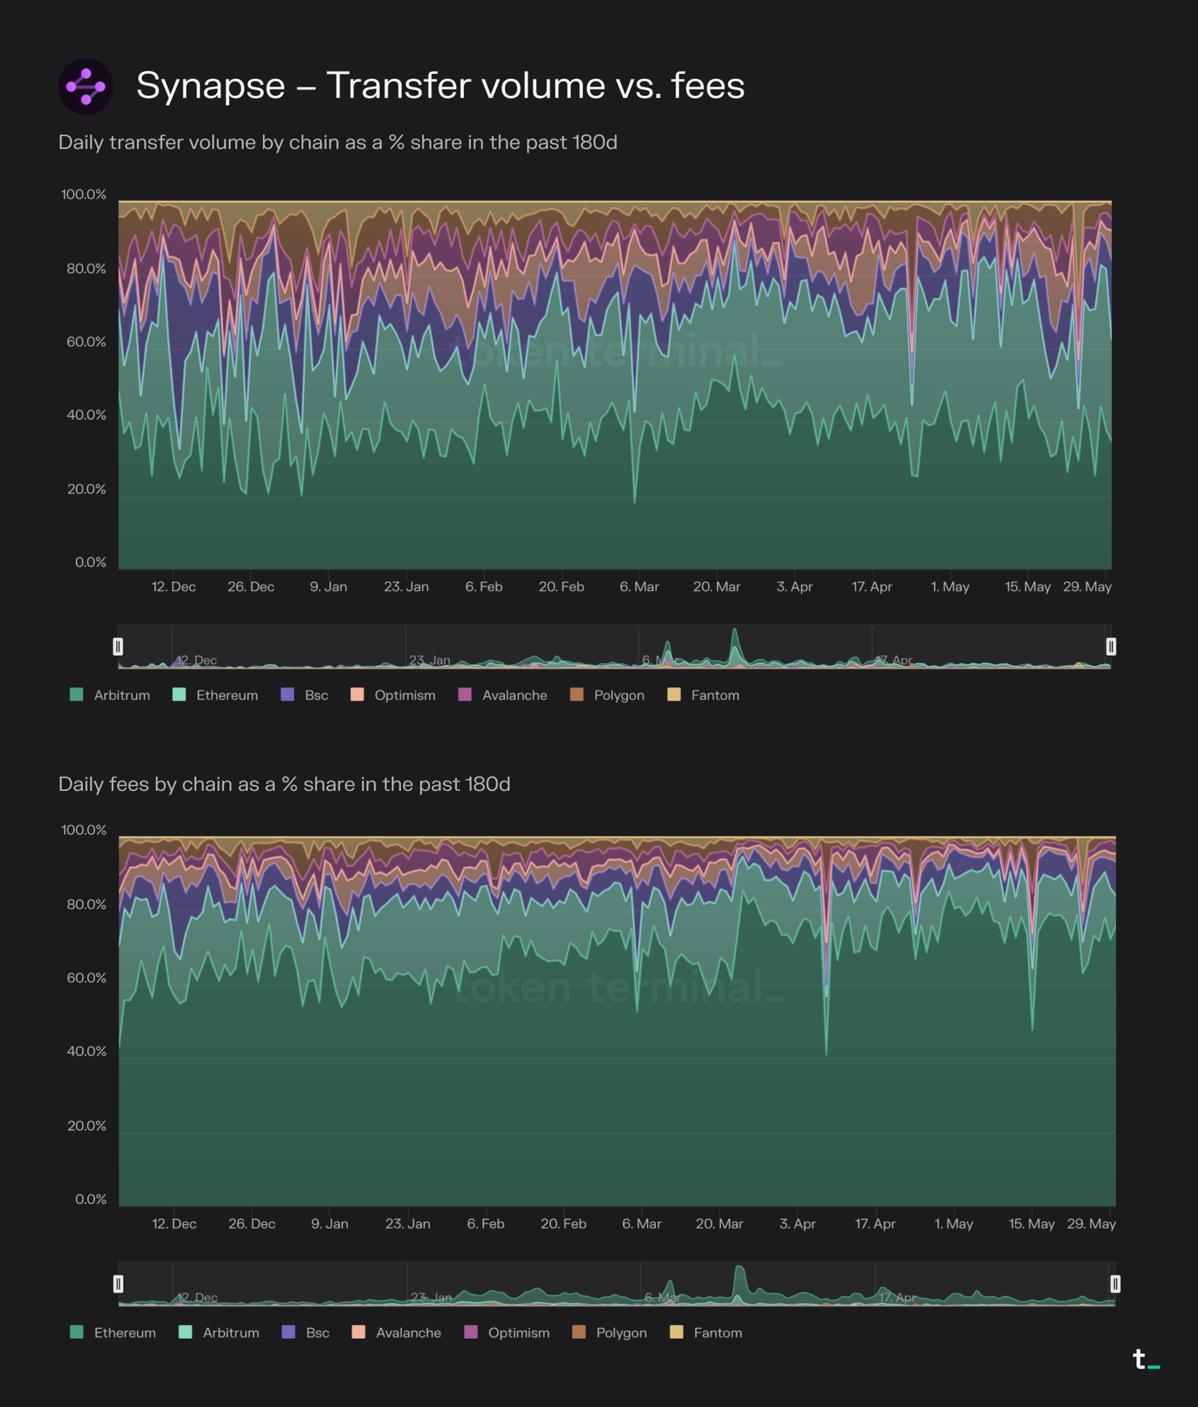Click left range handle of volume navigator

tap(118, 647)
